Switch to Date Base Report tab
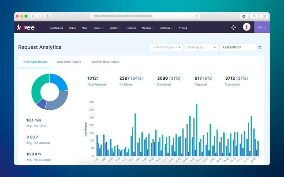The width and height of the screenshot is (284, 177). (x=69, y=62)
